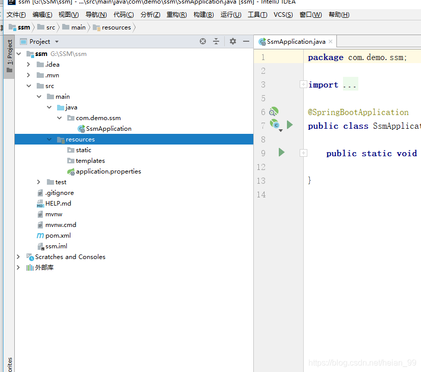Click the ssm module root folder icon

(x=30, y=54)
